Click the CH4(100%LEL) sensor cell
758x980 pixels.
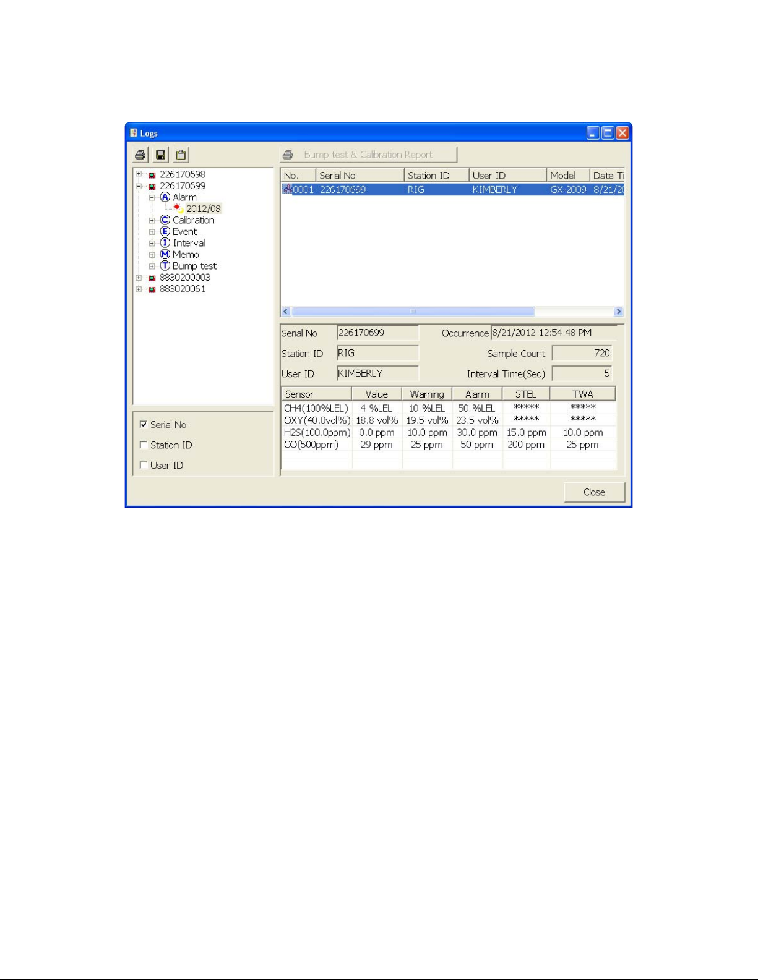coord(317,408)
